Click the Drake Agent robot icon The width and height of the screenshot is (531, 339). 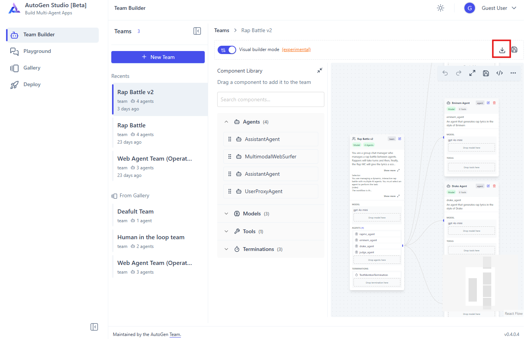pyautogui.click(x=448, y=186)
